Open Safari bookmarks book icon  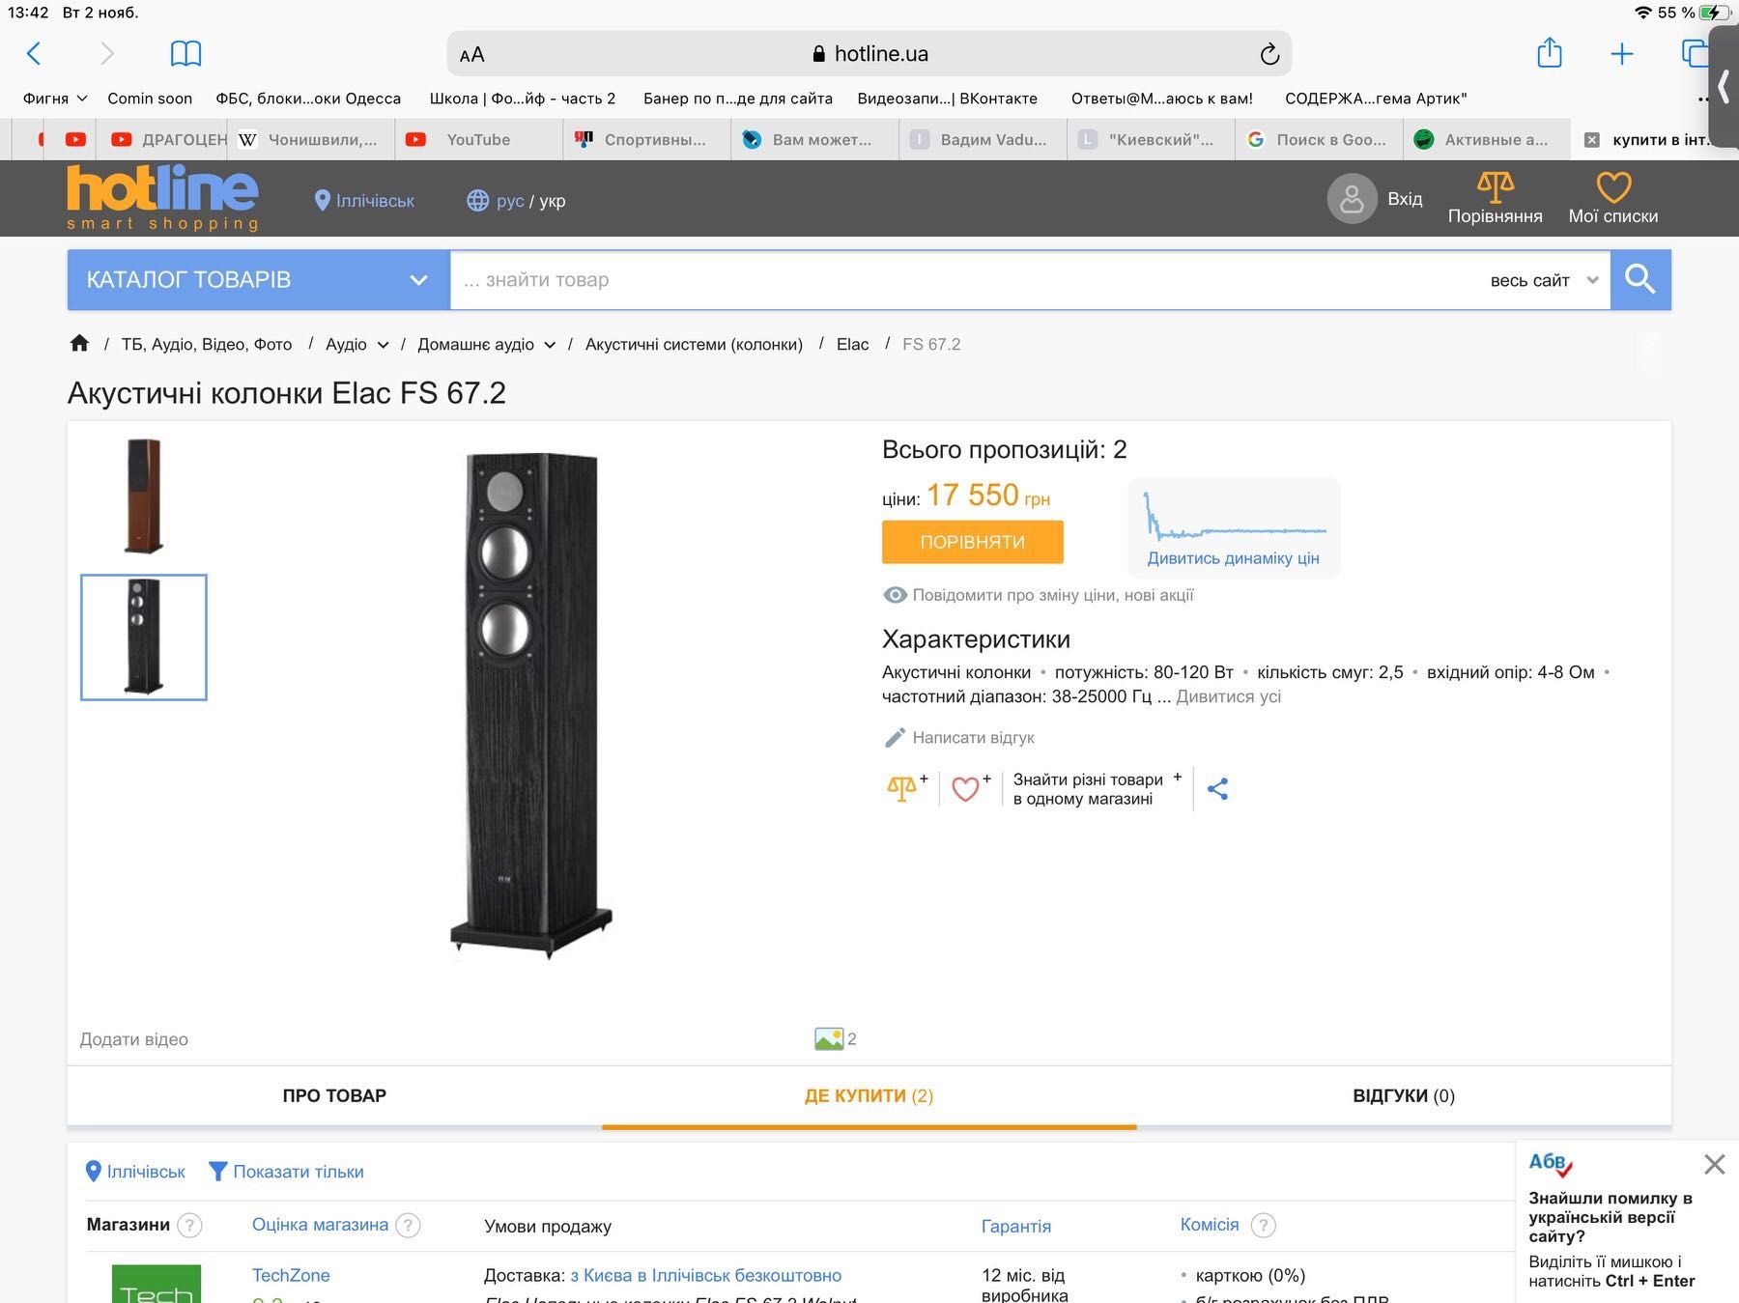point(185,53)
